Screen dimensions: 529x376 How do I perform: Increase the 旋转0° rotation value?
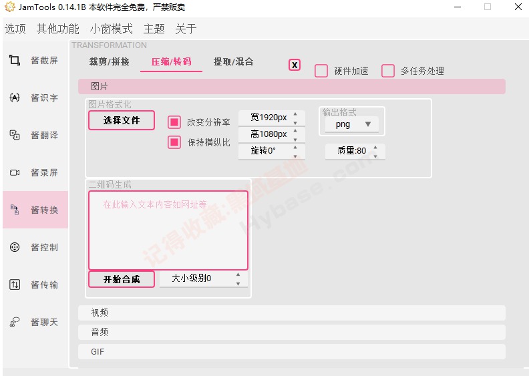pyautogui.click(x=295, y=148)
